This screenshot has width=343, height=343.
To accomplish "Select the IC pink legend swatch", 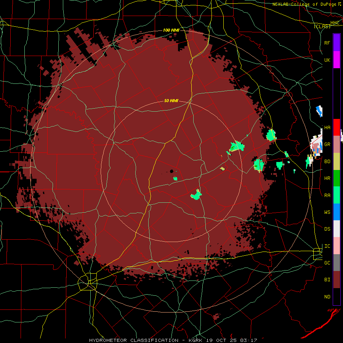I will point(337,246).
